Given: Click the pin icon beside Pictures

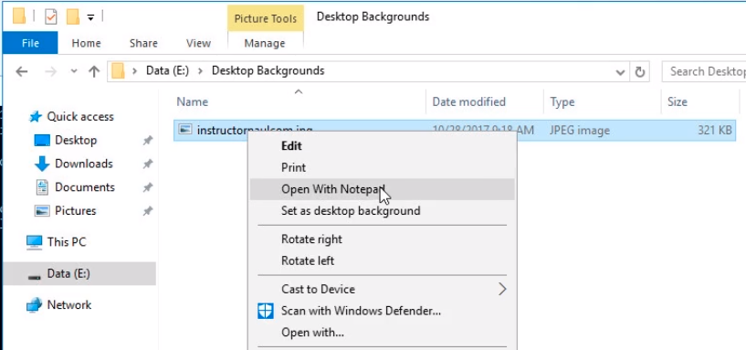Looking at the screenshot, I should coord(148,210).
